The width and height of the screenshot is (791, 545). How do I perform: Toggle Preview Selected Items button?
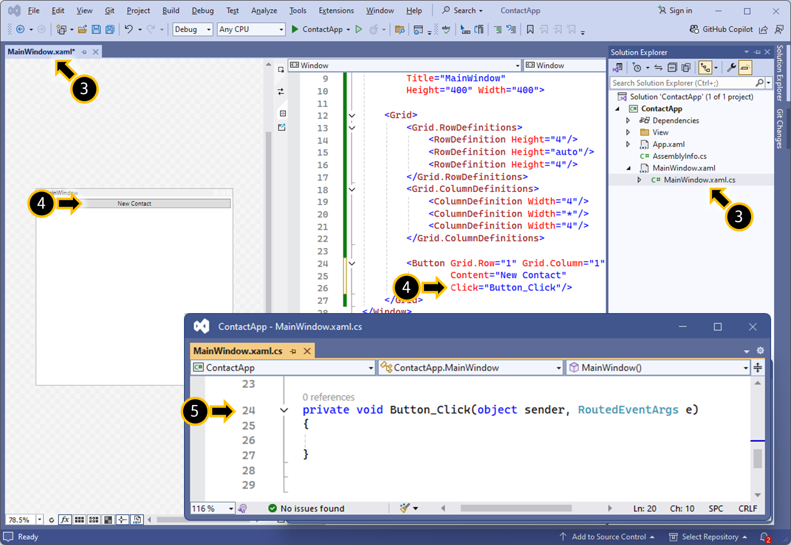click(745, 68)
